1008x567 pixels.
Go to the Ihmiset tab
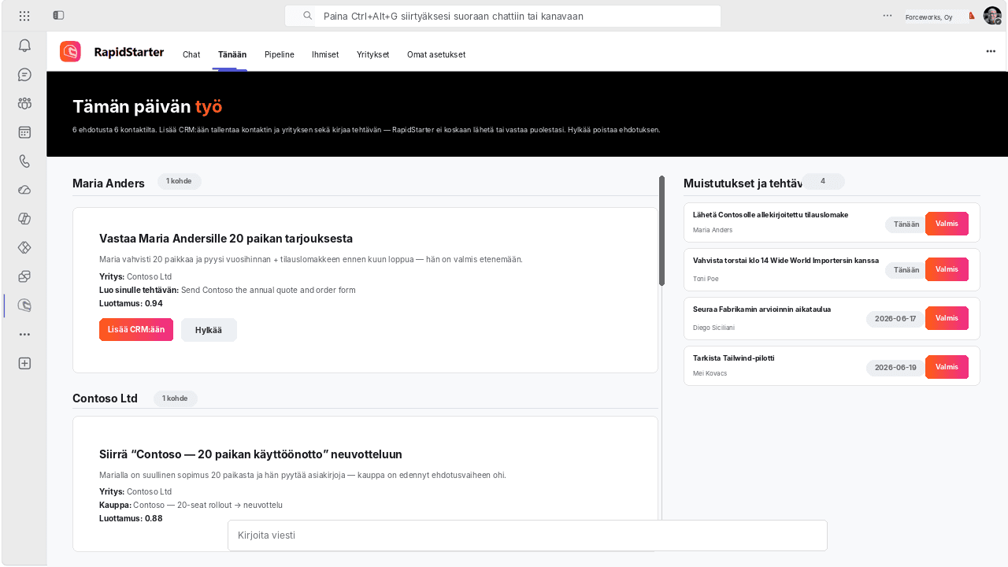325,54
